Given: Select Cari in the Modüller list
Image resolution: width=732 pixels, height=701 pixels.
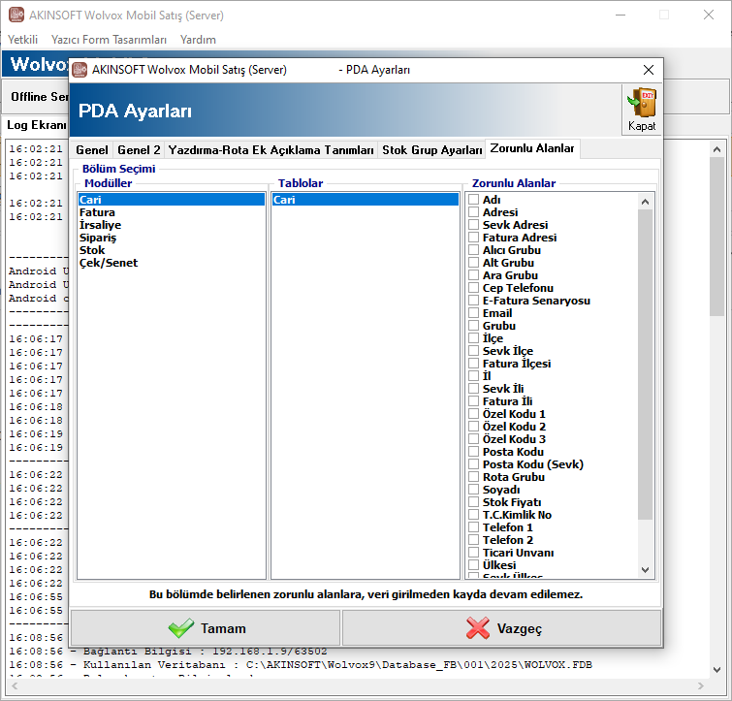Looking at the screenshot, I should (172, 200).
